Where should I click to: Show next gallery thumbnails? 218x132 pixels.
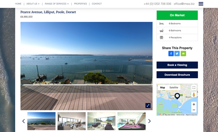(149, 121)
